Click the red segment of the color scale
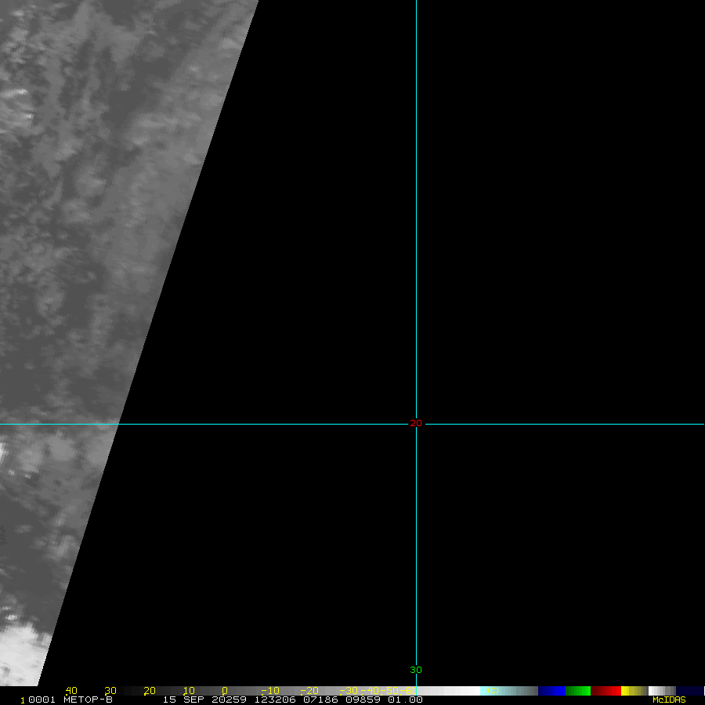This screenshot has width=705, height=705. pos(606,691)
